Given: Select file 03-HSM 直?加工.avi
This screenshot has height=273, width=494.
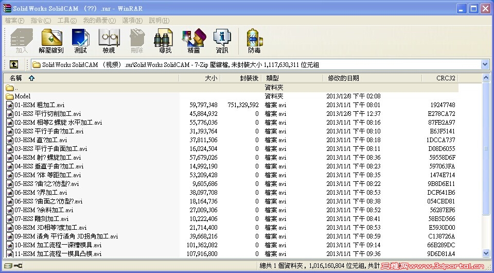Looking at the screenshot, I should [x=41, y=140].
